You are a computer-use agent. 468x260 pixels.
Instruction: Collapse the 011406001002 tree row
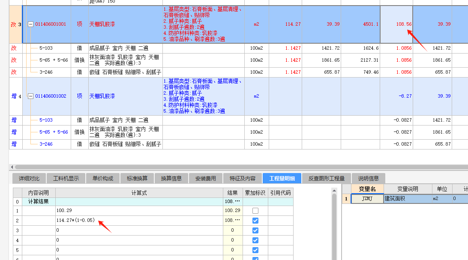click(x=30, y=96)
